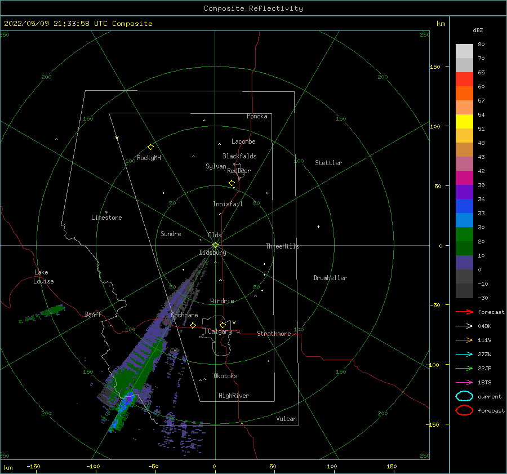Click the RockyMH label
The image size is (507, 474).
[149, 158]
